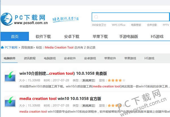Click the 绿色软件,免费下载 slogan
170x117 pixels.
66,19
